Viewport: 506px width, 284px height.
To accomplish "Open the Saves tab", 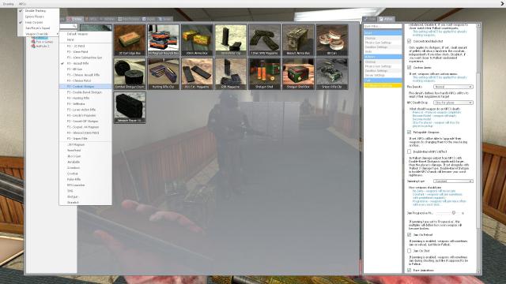I will click(x=165, y=19).
